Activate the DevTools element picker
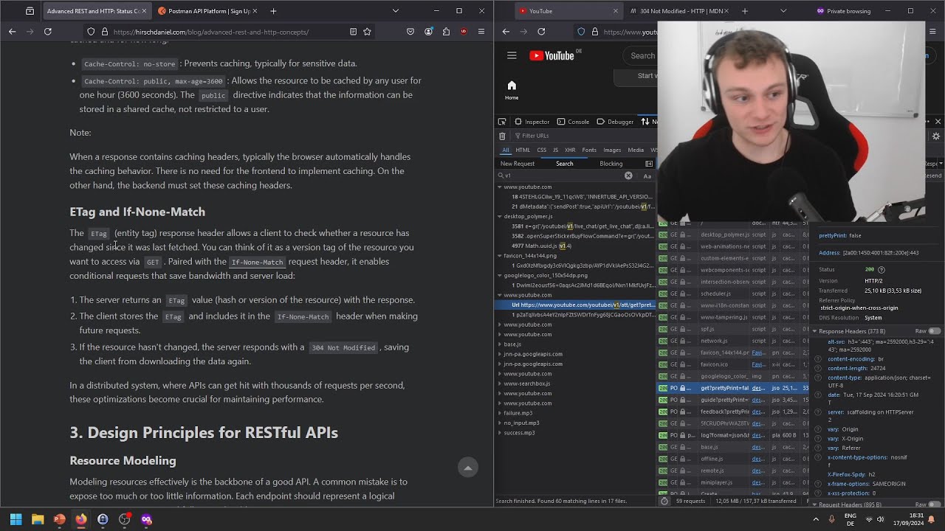945x531 pixels. pos(502,122)
